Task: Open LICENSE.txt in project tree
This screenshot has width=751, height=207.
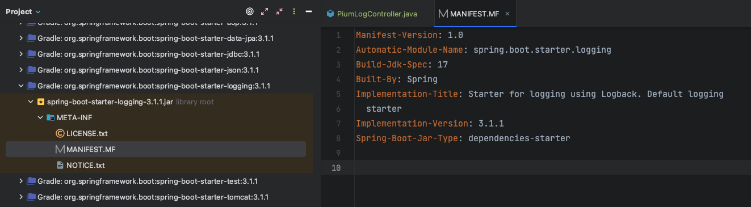Action: click(156, 134)
